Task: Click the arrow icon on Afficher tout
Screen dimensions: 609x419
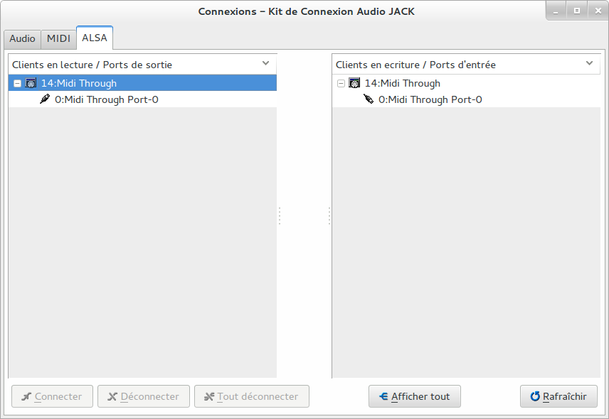Action: (x=383, y=396)
